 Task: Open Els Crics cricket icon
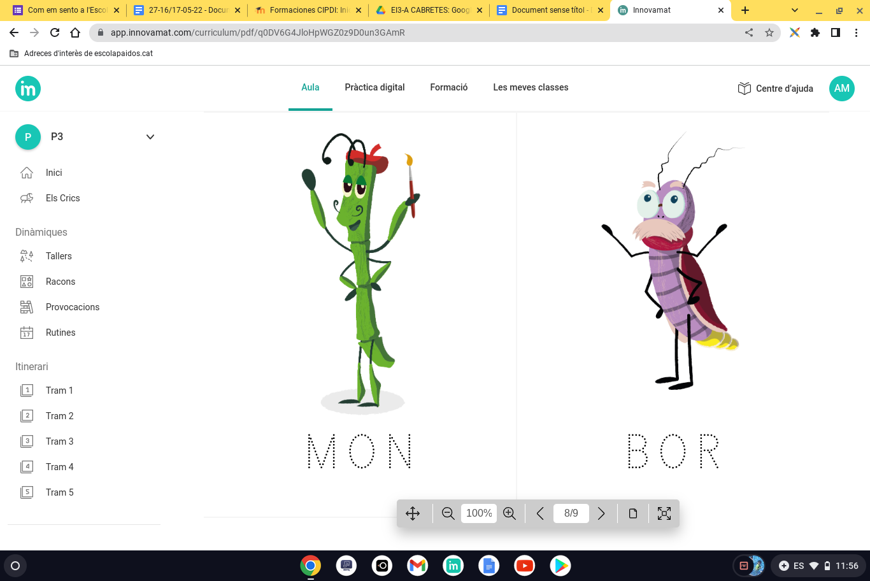coord(27,198)
